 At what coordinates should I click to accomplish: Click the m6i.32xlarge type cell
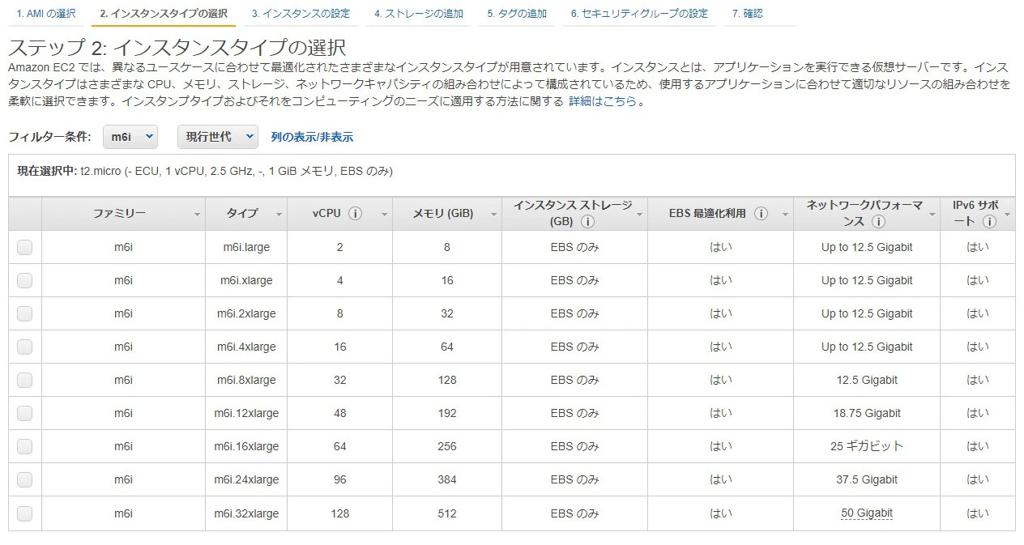(246, 513)
